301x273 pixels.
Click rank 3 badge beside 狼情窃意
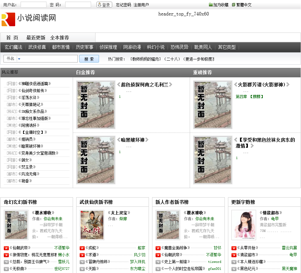[x=6, y=255]
